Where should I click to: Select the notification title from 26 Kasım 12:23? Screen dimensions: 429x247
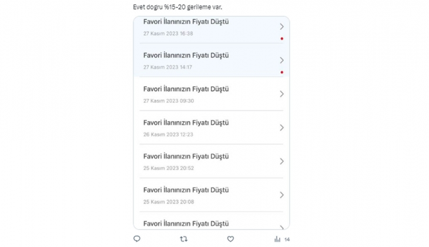[x=186, y=122]
